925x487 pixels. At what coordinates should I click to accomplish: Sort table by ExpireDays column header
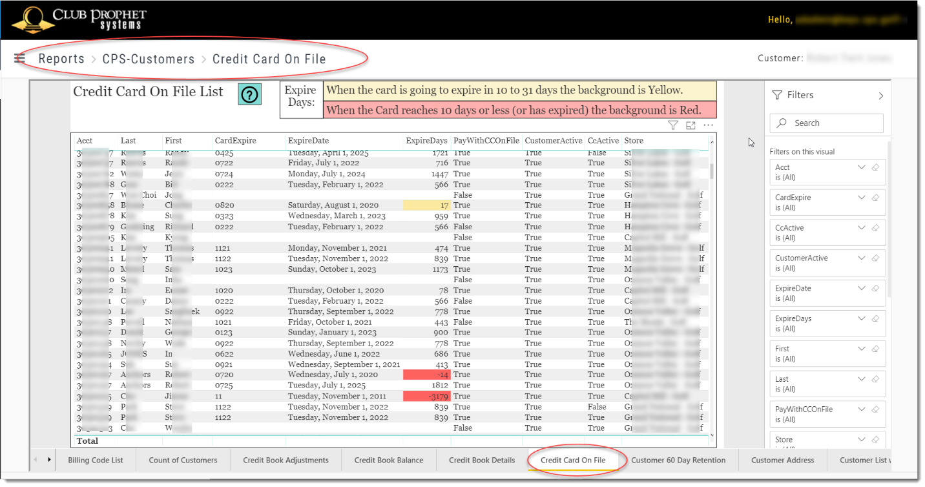(x=426, y=140)
